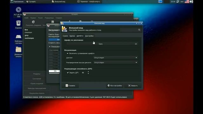The width and height of the screenshot is (203, 114).
Task: Maximize the Внешний вид window
Action: tap(139, 23)
